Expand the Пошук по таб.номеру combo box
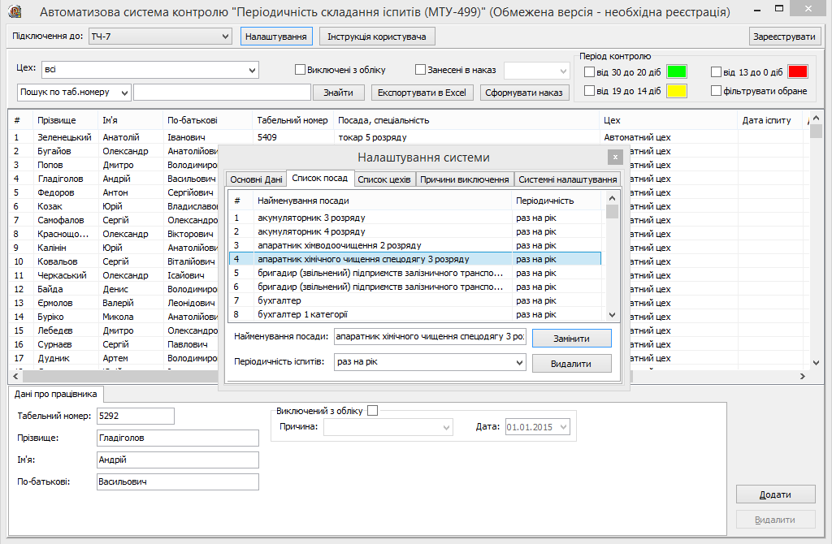 pos(123,93)
